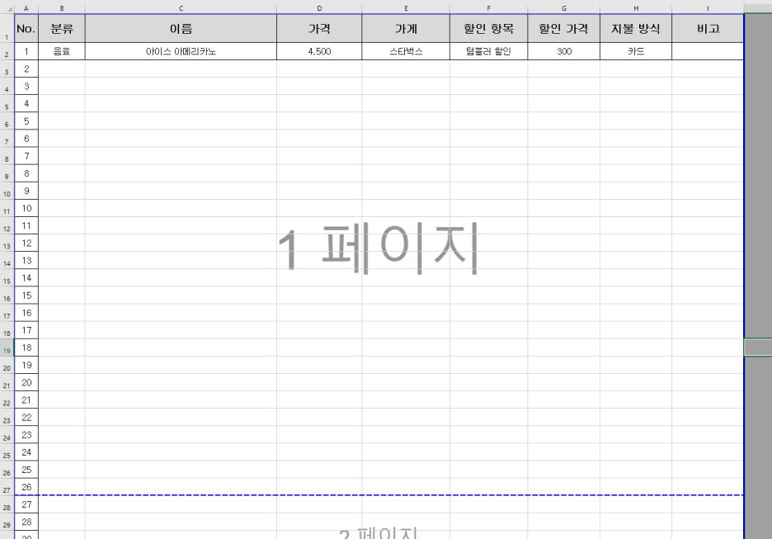Select column H header
This screenshot has height=539, width=772.
pyautogui.click(x=636, y=8)
